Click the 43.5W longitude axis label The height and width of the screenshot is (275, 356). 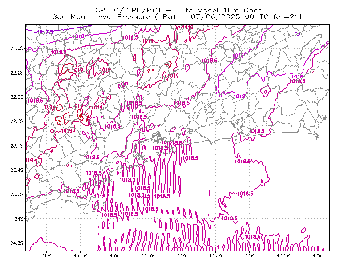[216, 255]
